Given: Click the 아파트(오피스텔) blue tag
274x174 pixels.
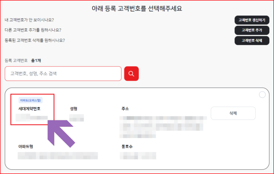Looking at the screenshot, I should pyautogui.click(x=31, y=100).
